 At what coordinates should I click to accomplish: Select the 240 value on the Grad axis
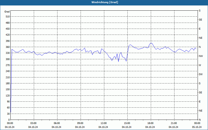click(8, 71)
